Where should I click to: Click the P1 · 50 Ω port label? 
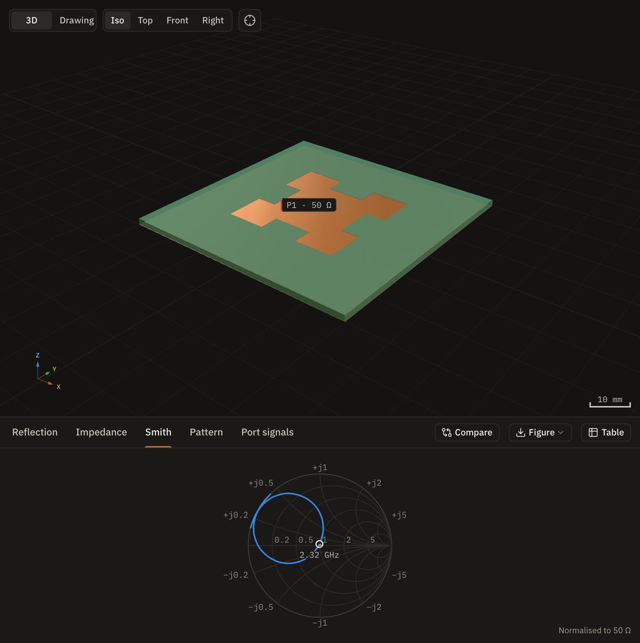tap(309, 205)
